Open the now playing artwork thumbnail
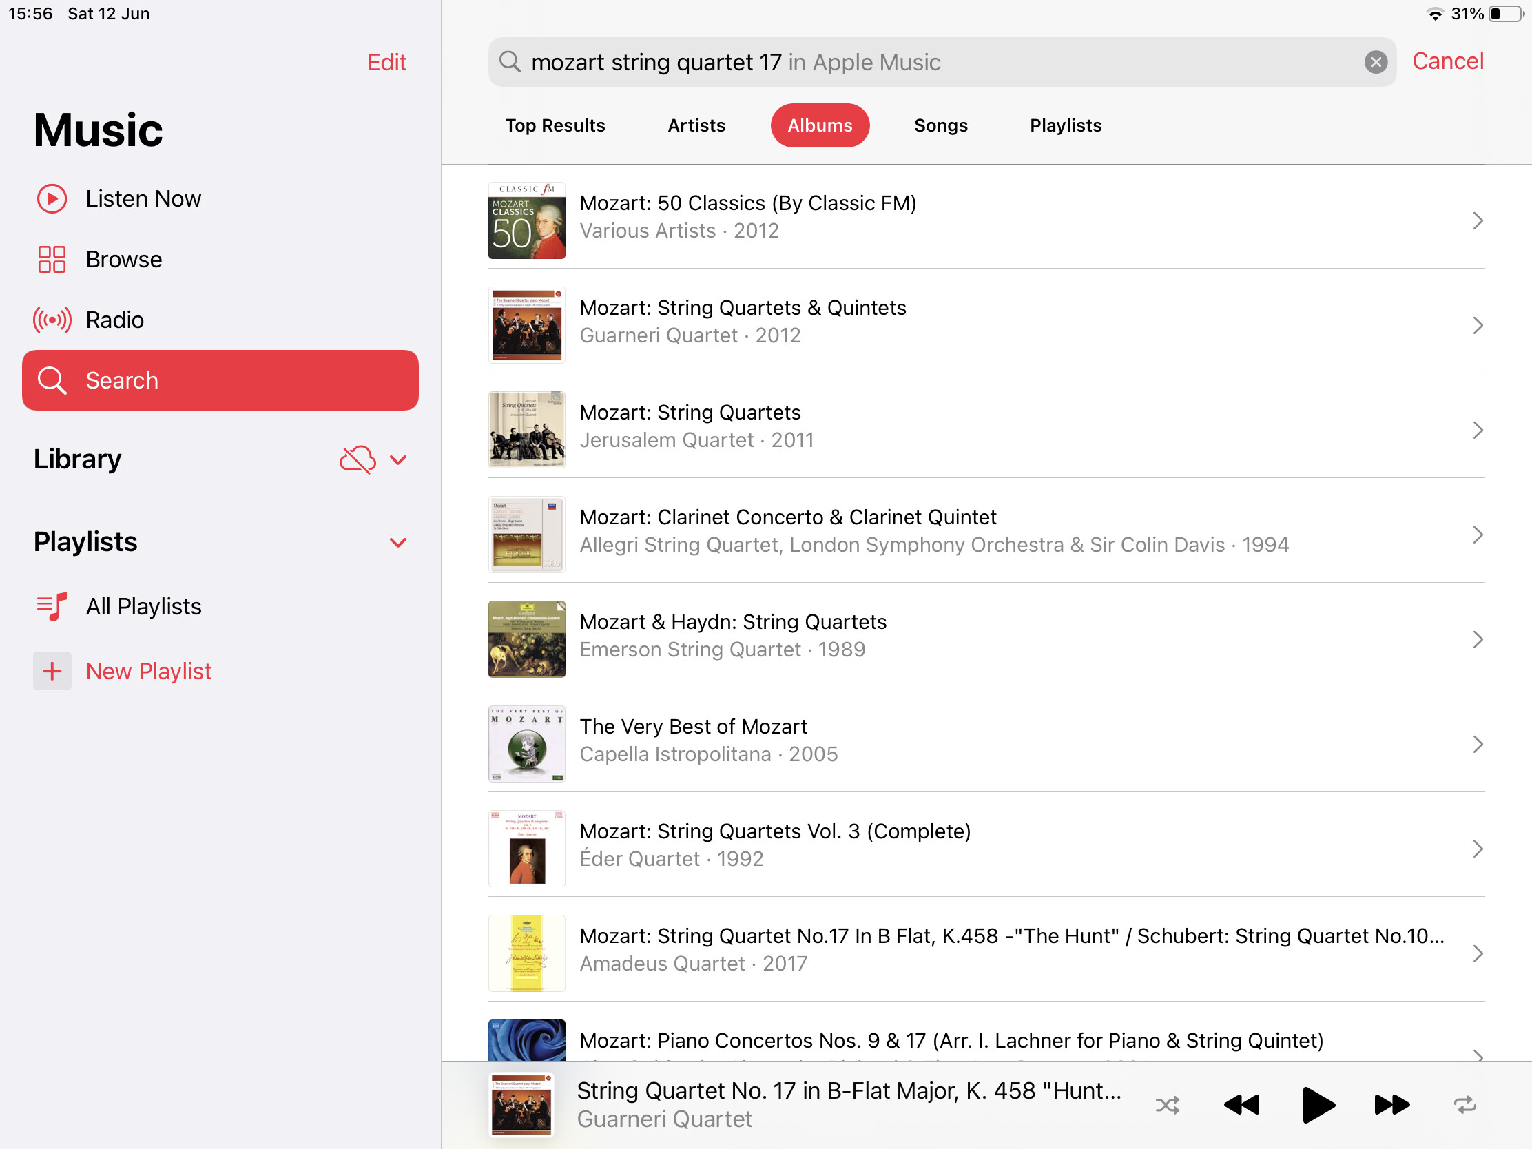 (521, 1105)
